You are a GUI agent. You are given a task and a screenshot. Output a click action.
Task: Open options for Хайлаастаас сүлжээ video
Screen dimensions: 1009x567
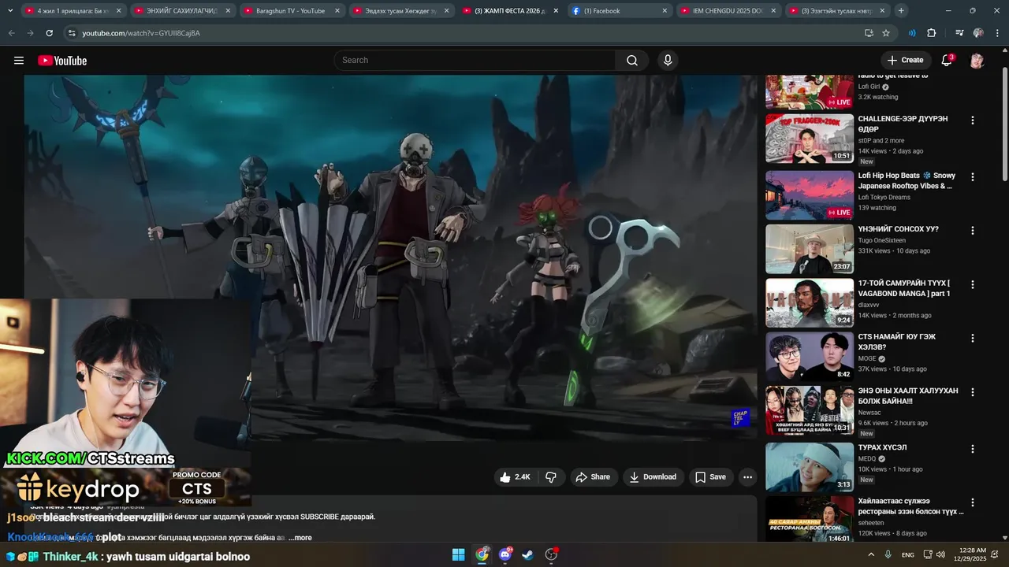[x=972, y=502]
